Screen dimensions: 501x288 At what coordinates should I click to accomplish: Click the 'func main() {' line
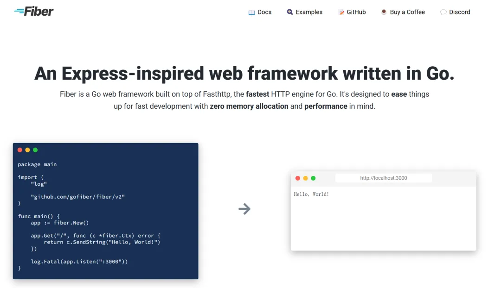(x=39, y=216)
